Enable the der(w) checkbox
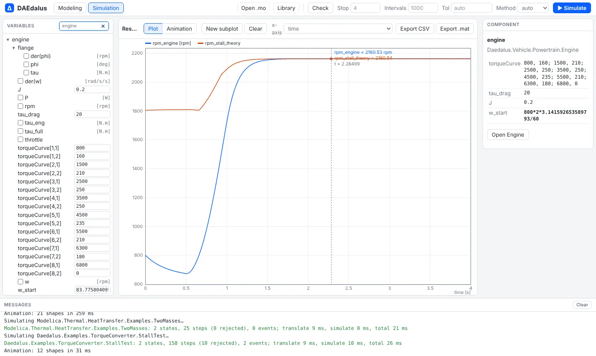The width and height of the screenshot is (596, 356). click(x=20, y=81)
